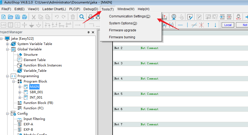
Task: Select Input Filtering in Config tree
Action: click(x=34, y=119)
